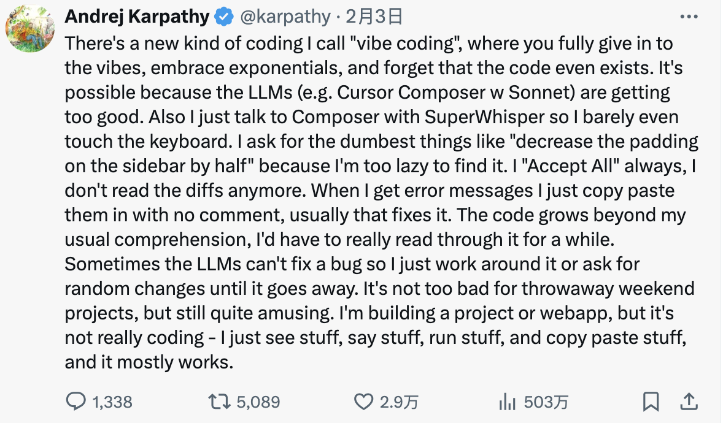Open view analytics bar chart icon
This screenshot has height=423, width=723.
(507, 402)
